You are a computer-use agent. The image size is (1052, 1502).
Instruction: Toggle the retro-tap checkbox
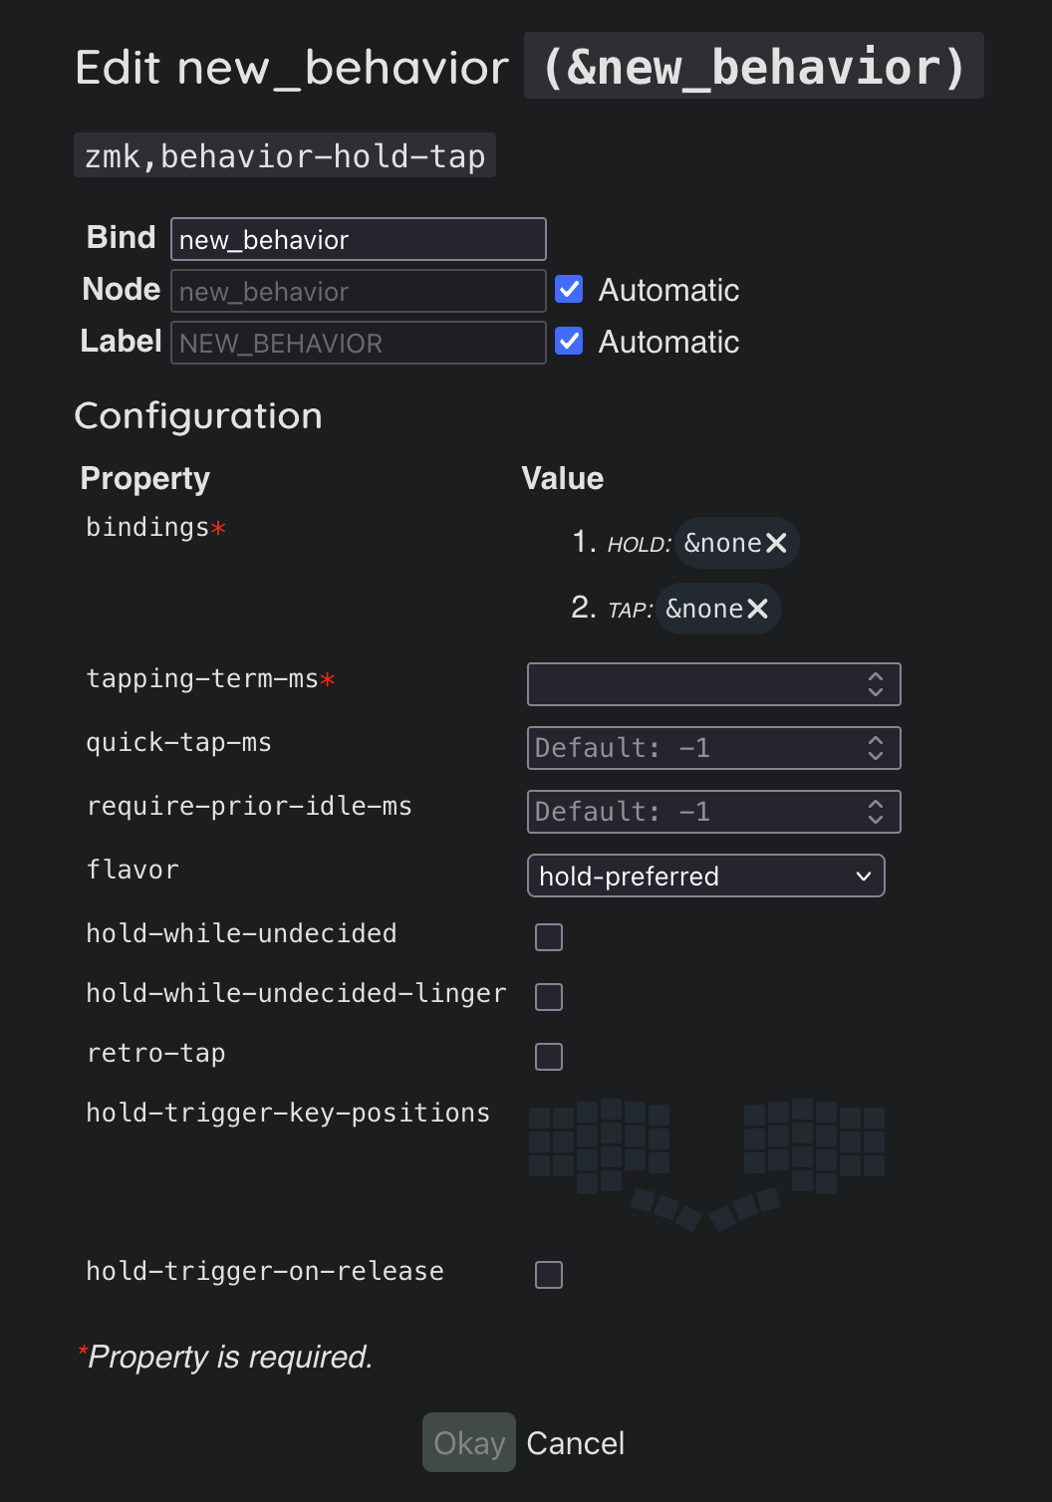(x=549, y=1057)
